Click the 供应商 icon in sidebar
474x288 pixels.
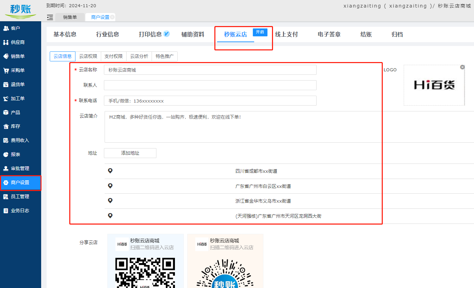(x=6, y=43)
